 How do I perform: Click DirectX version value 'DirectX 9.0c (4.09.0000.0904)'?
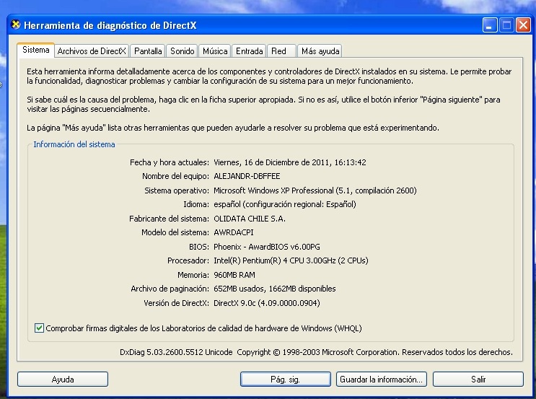[267, 303]
